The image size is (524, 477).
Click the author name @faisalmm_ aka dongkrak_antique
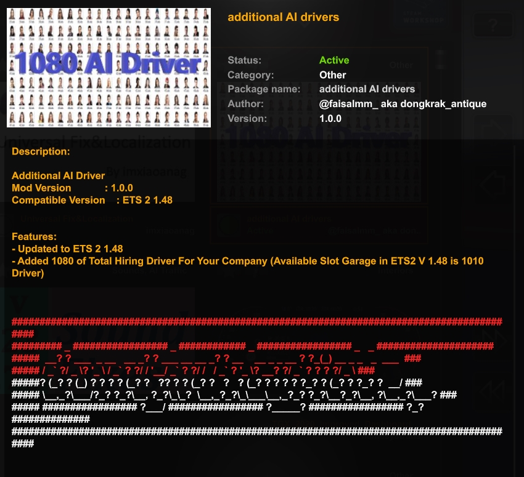coord(403,104)
